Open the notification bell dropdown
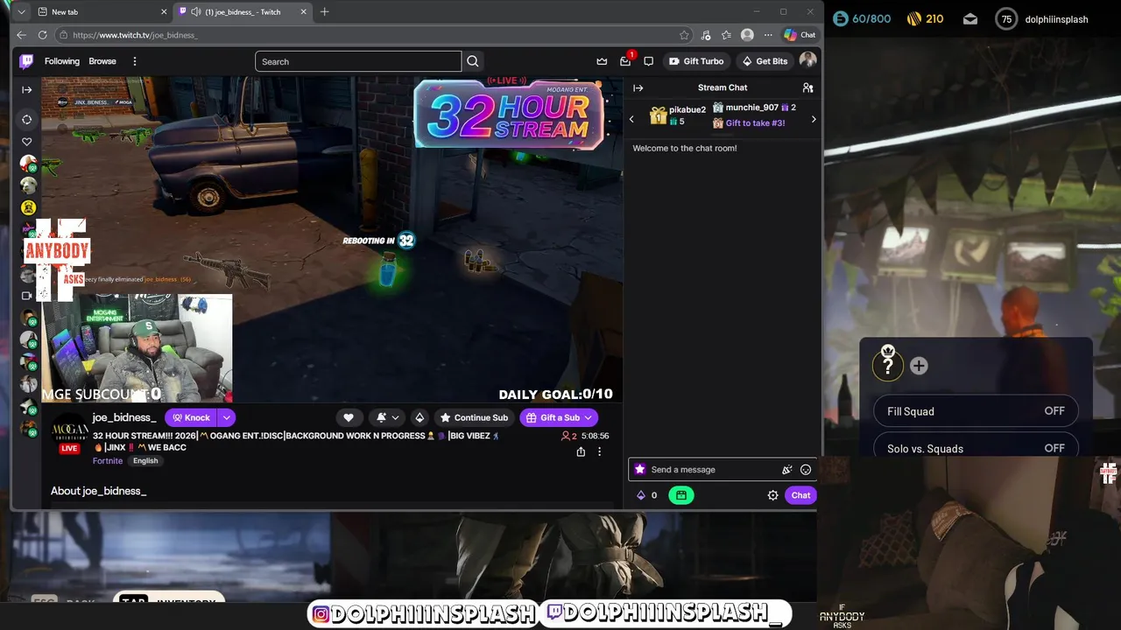This screenshot has width=1121, height=630. [x=387, y=417]
